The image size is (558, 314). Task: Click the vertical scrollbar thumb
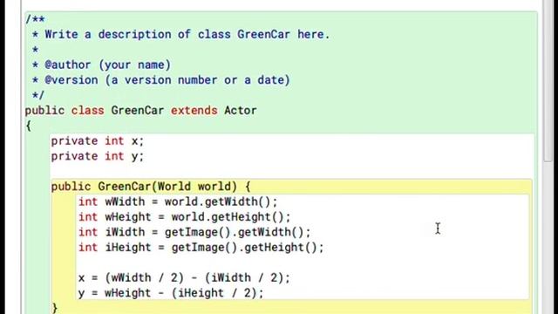[x=548, y=81]
